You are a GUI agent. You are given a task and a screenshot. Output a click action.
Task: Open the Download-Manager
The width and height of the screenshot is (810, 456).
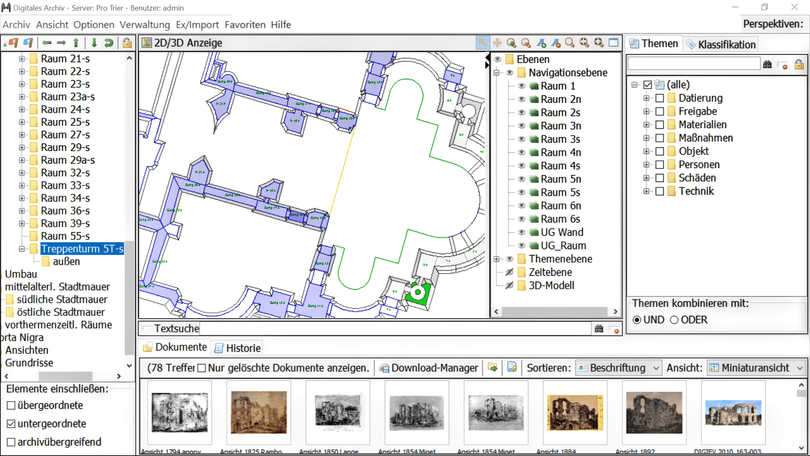429,368
